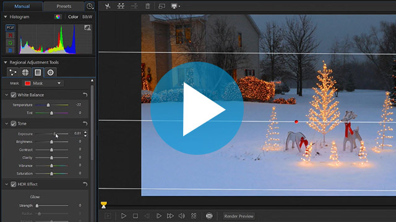Select the gradient mask tool
This screenshot has width=396, height=222.
click(x=38, y=73)
